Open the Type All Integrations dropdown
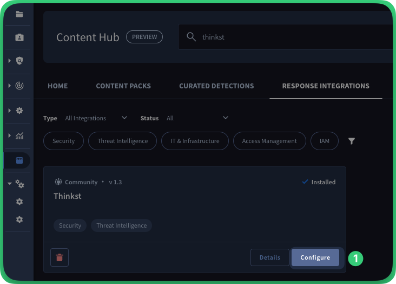 [95, 118]
